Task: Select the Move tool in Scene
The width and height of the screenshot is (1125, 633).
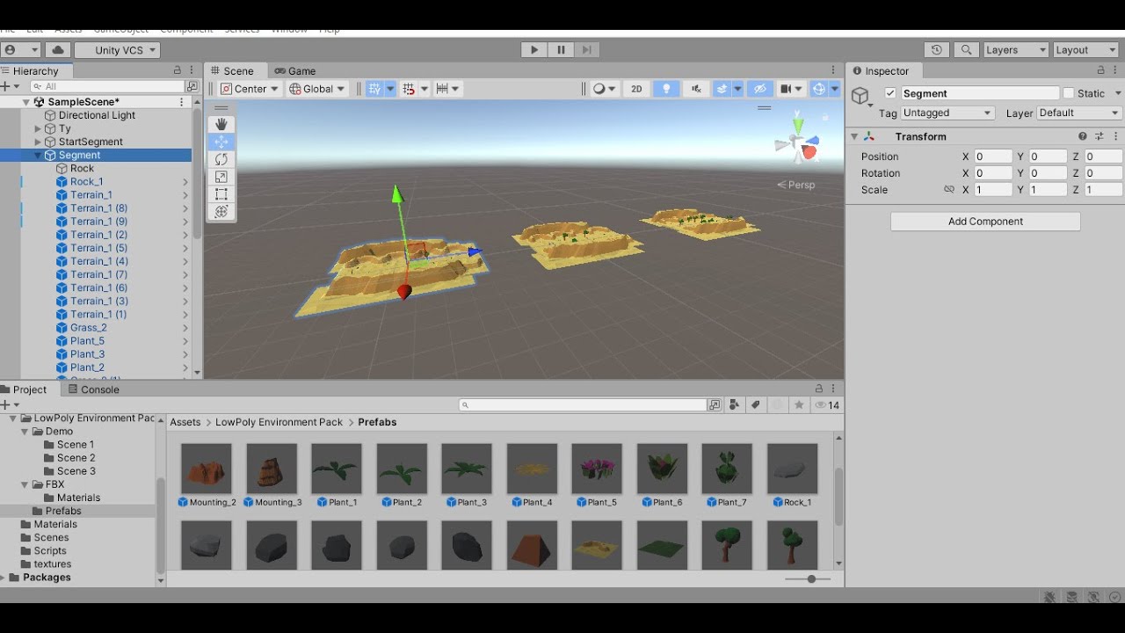Action: [221, 142]
